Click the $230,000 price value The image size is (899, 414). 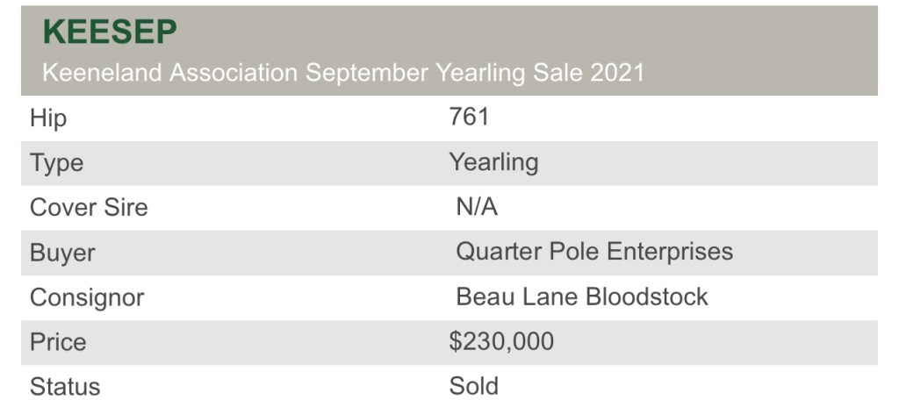point(501,341)
